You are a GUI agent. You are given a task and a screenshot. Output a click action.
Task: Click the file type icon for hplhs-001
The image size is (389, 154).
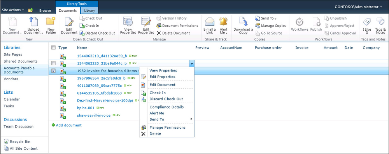pos(63,108)
